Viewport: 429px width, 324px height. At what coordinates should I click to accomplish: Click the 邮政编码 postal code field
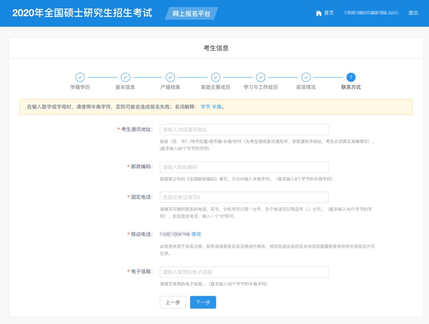pos(244,167)
